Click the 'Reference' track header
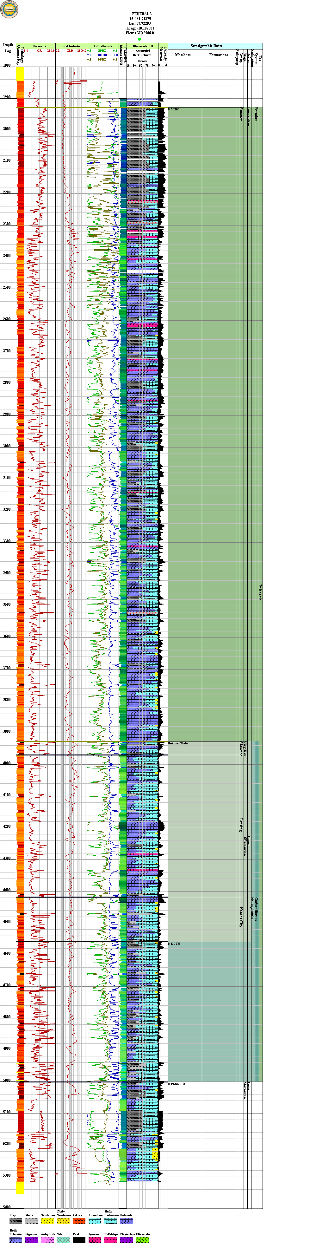Viewport: 310px width, 1248px height. coord(40,46)
